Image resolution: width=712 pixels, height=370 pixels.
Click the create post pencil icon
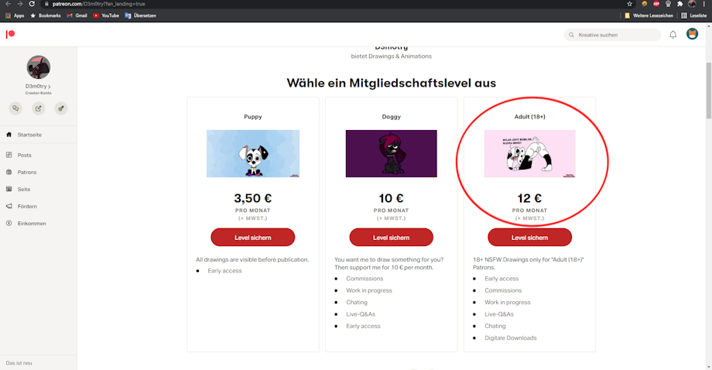click(x=39, y=108)
